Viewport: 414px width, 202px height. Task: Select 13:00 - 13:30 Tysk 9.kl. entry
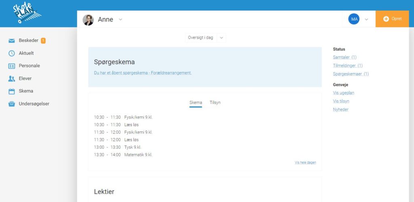[118, 147]
